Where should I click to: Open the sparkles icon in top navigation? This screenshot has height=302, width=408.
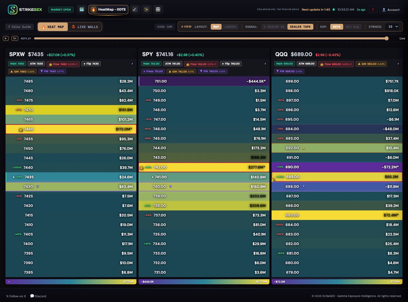(146, 10)
